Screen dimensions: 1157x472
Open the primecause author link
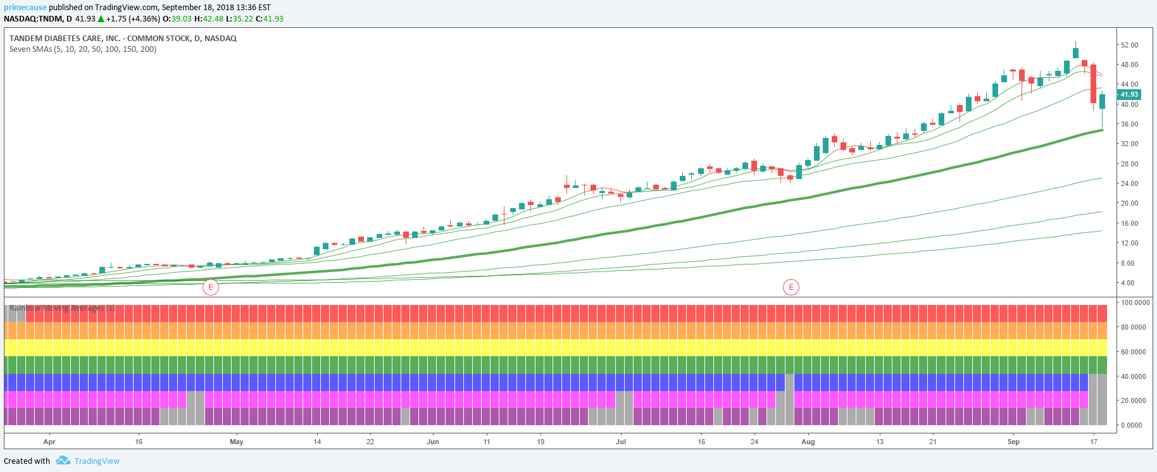coord(25,8)
